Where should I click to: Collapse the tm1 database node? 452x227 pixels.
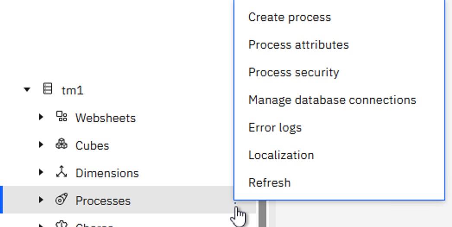(x=27, y=90)
